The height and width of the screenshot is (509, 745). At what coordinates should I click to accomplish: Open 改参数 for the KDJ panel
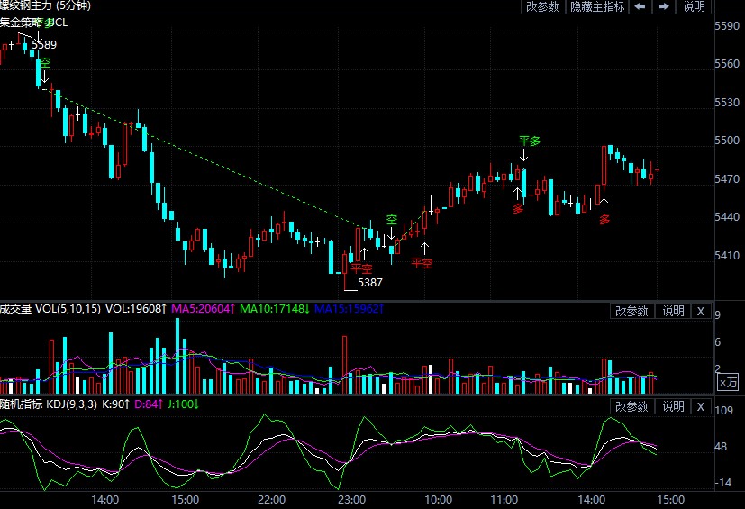coord(631,406)
